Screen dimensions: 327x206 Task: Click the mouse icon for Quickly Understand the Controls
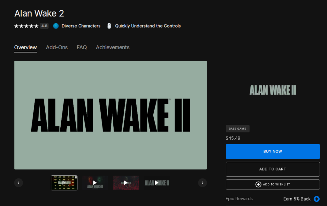point(109,26)
